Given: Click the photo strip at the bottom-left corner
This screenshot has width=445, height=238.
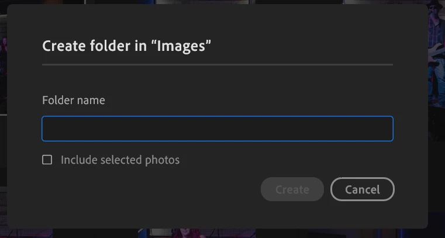Looking at the screenshot, I should (x=26, y=233).
